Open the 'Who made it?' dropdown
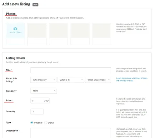Screen dimensions: 155x138 click(x=43, y=80)
